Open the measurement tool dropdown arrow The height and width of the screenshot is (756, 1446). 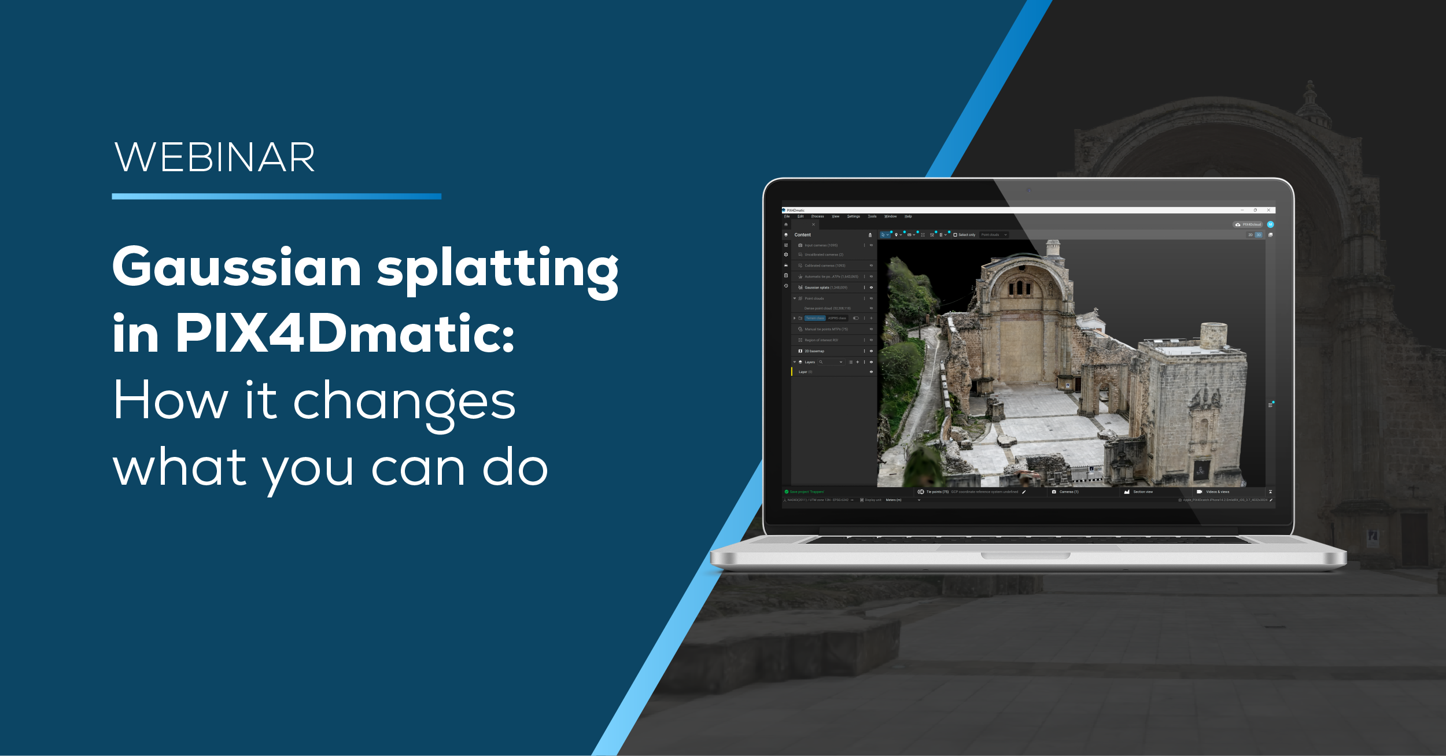point(914,235)
